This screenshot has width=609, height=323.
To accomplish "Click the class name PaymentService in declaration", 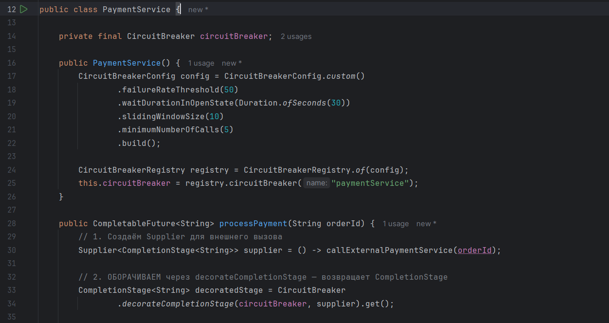I will click(x=137, y=10).
